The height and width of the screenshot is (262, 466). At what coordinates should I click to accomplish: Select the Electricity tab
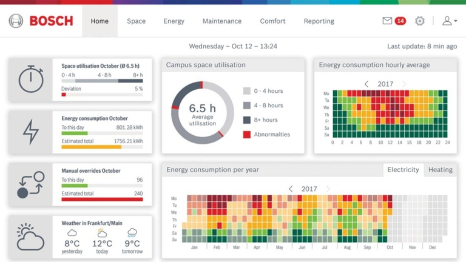[x=403, y=170]
